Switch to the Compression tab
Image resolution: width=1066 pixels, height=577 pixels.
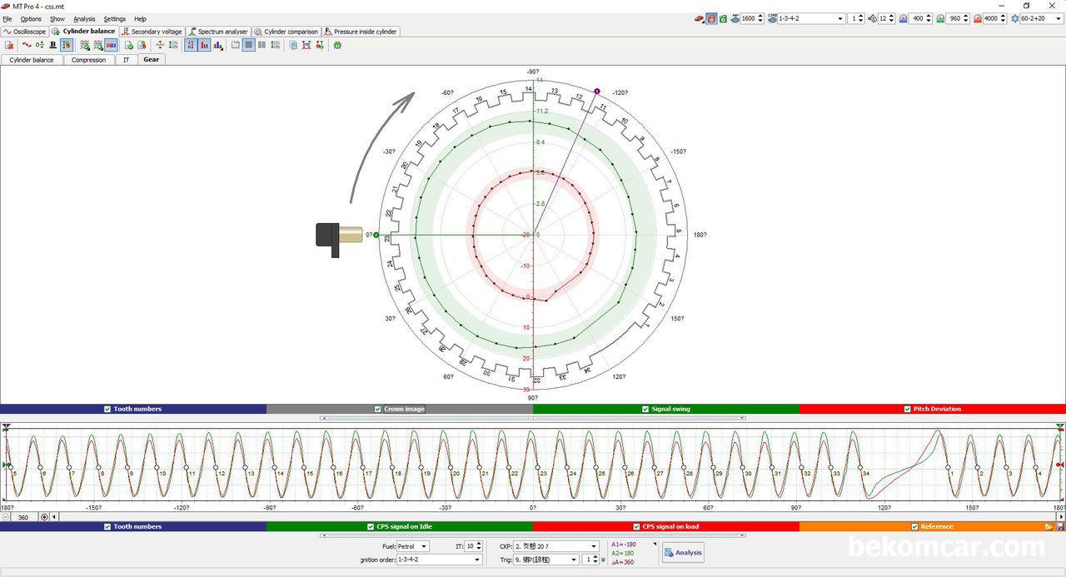88,60
